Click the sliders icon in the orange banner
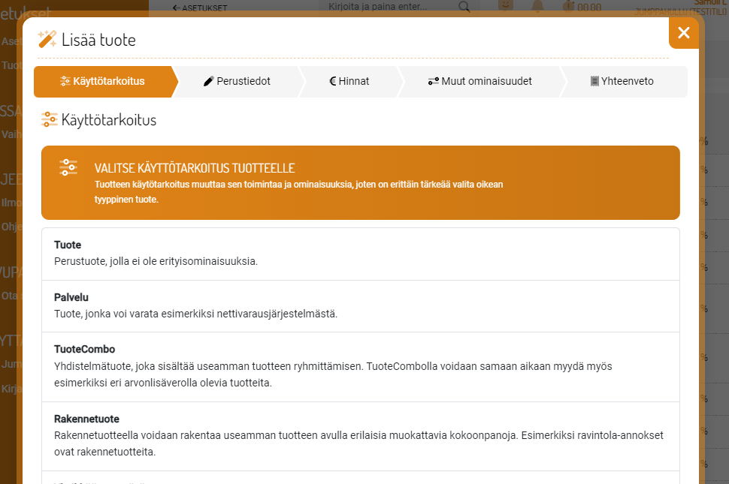 68,167
